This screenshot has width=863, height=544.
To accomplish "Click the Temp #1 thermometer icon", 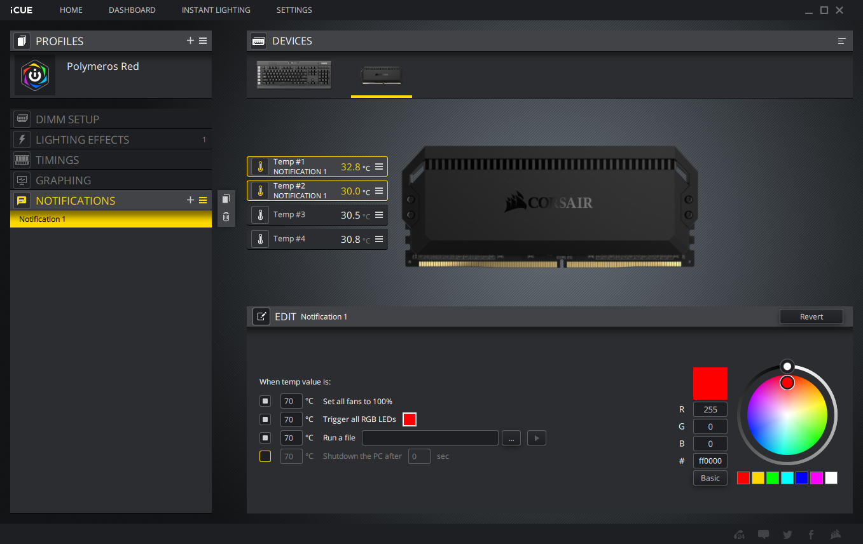I will [260, 167].
